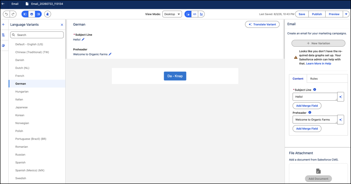Edit preheader with pencil icon
351x184 pixels.
pos(110,54)
